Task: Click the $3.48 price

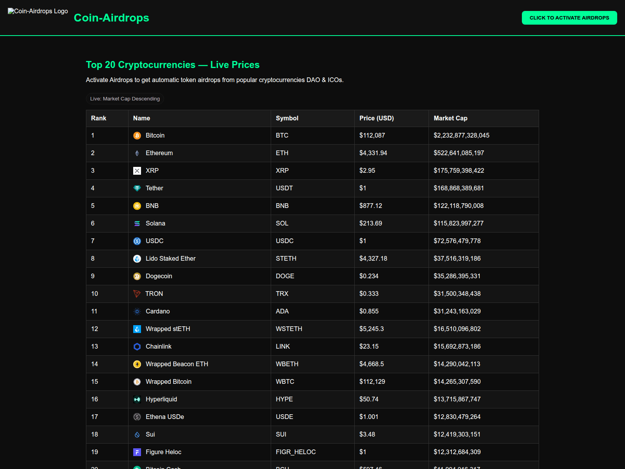Action: pos(367,434)
